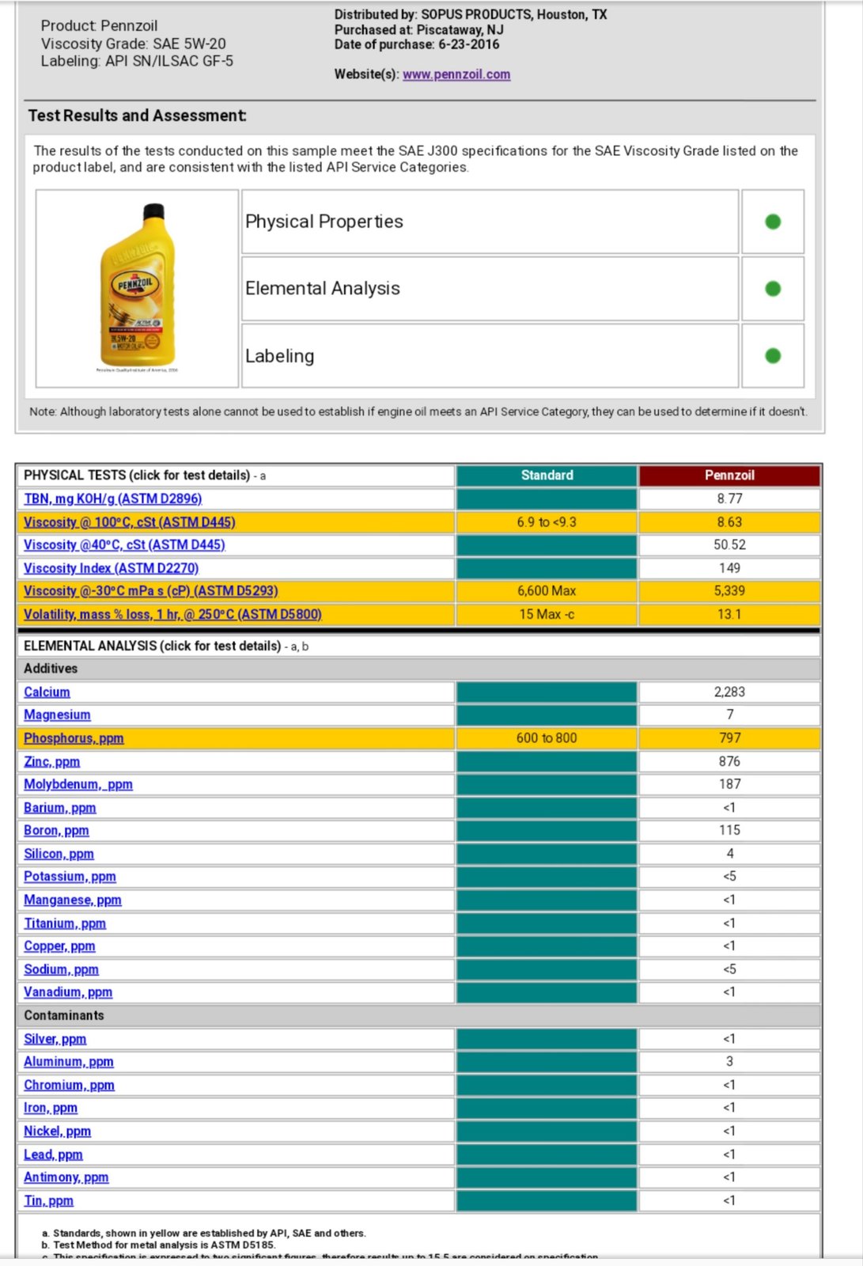The width and height of the screenshot is (863, 1266).
Task: Select the Magnesium value 7
Action: (729, 715)
